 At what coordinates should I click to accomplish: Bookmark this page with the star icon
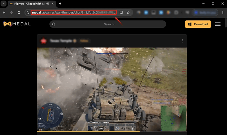click(x=128, y=12)
